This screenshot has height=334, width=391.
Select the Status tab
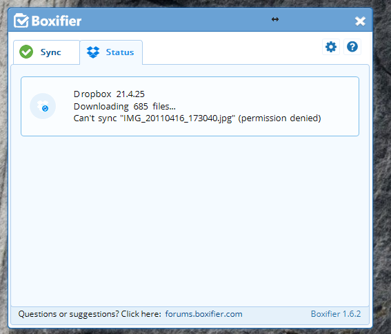(111, 52)
